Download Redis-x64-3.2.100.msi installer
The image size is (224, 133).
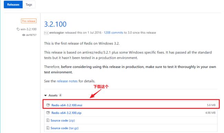(67, 105)
